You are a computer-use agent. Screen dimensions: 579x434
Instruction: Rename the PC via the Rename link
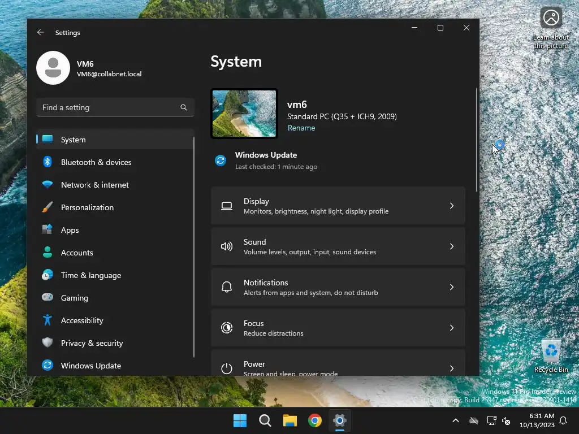point(301,128)
